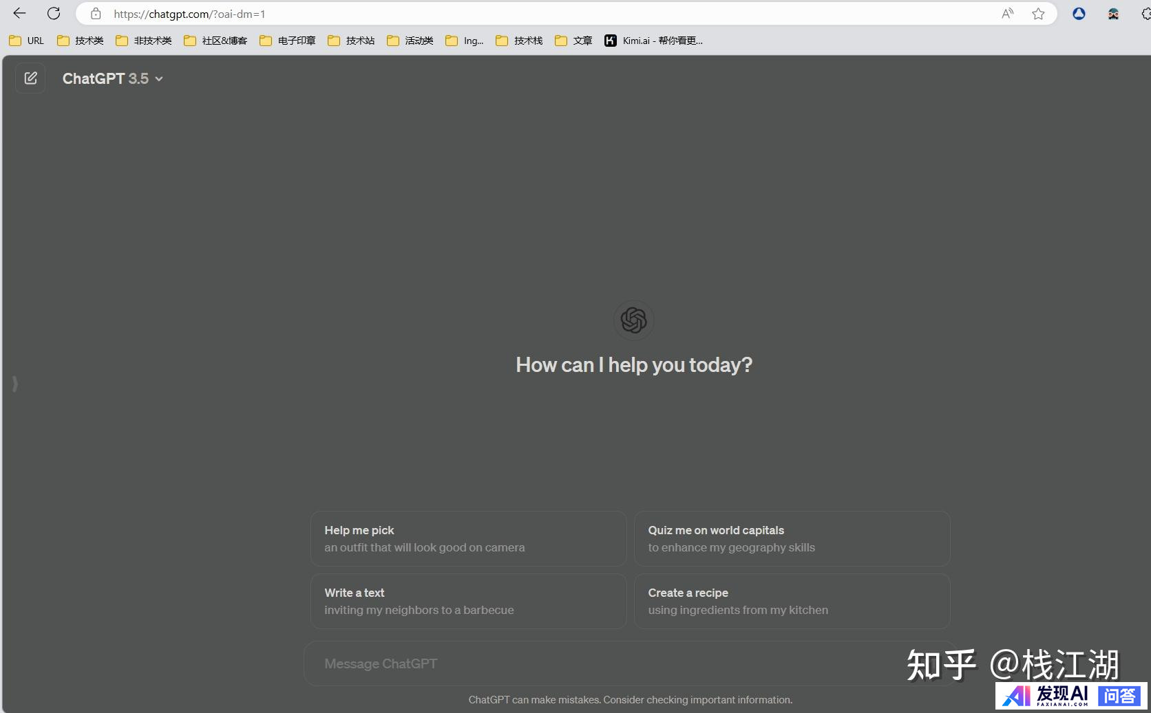Expand the sidebar with the left edge handle
The image size is (1151, 713).
[x=14, y=384]
